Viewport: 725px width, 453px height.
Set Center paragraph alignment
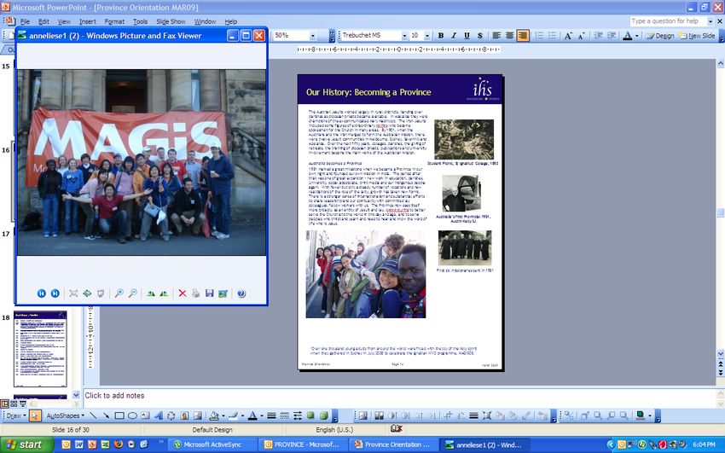coord(509,36)
